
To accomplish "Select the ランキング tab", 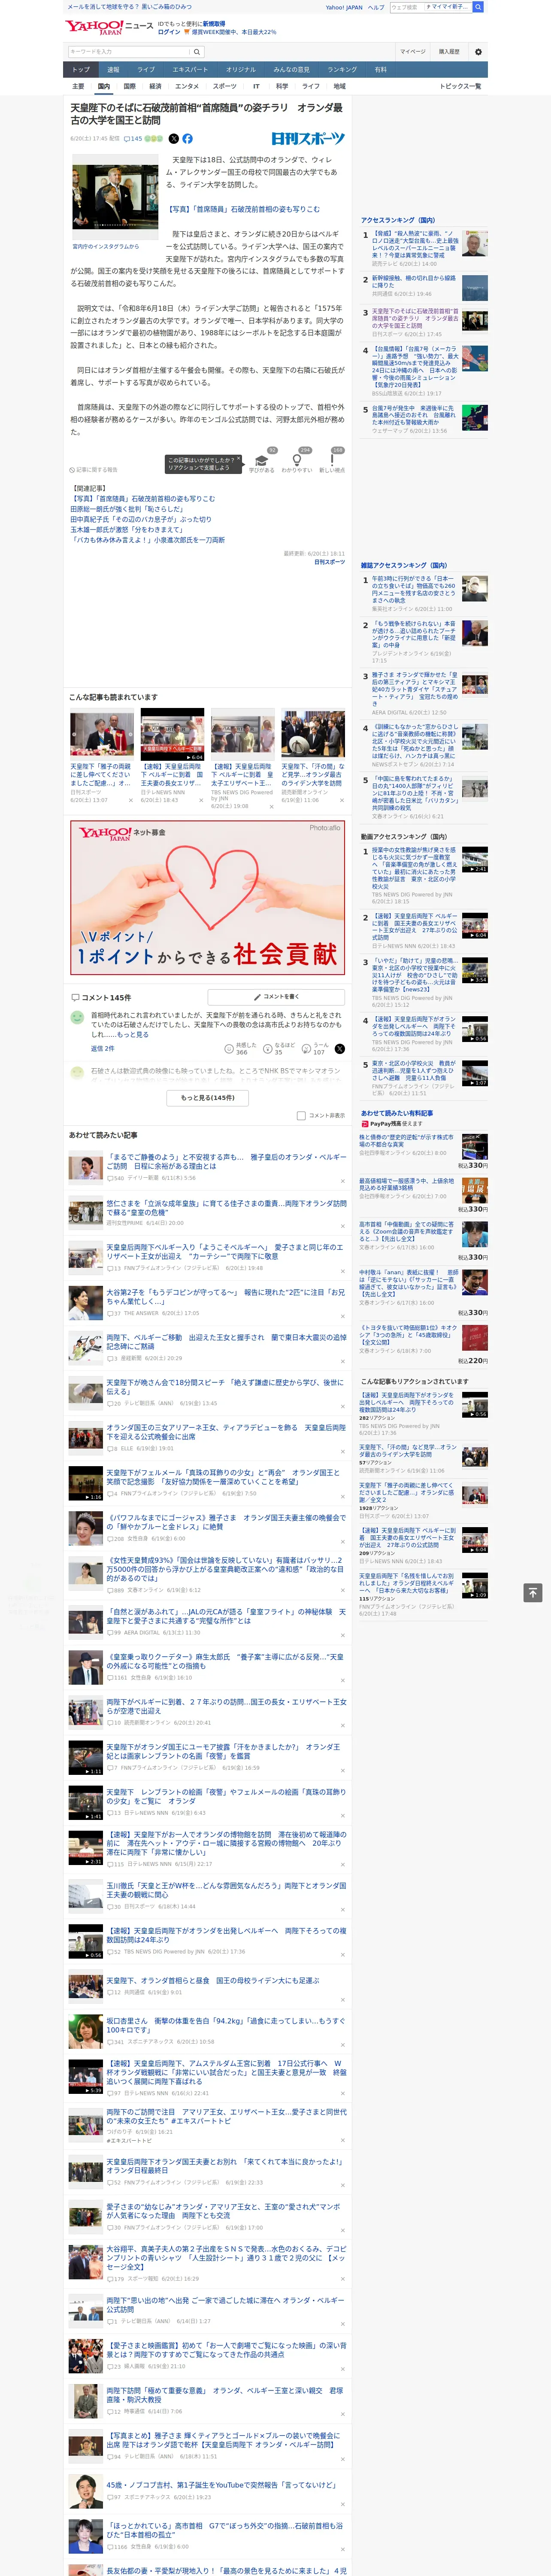I will [x=342, y=70].
